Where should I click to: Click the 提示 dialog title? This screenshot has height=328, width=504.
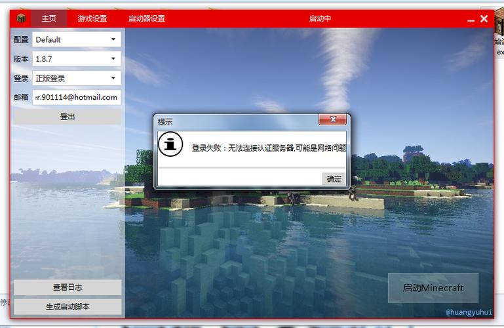(165, 122)
